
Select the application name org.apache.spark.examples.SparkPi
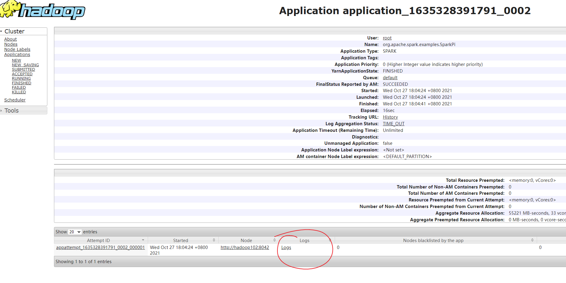tap(419, 45)
